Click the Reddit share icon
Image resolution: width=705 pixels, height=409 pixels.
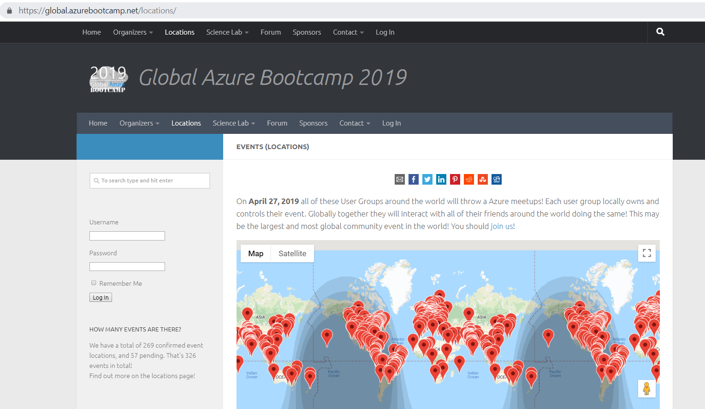point(469,180)
